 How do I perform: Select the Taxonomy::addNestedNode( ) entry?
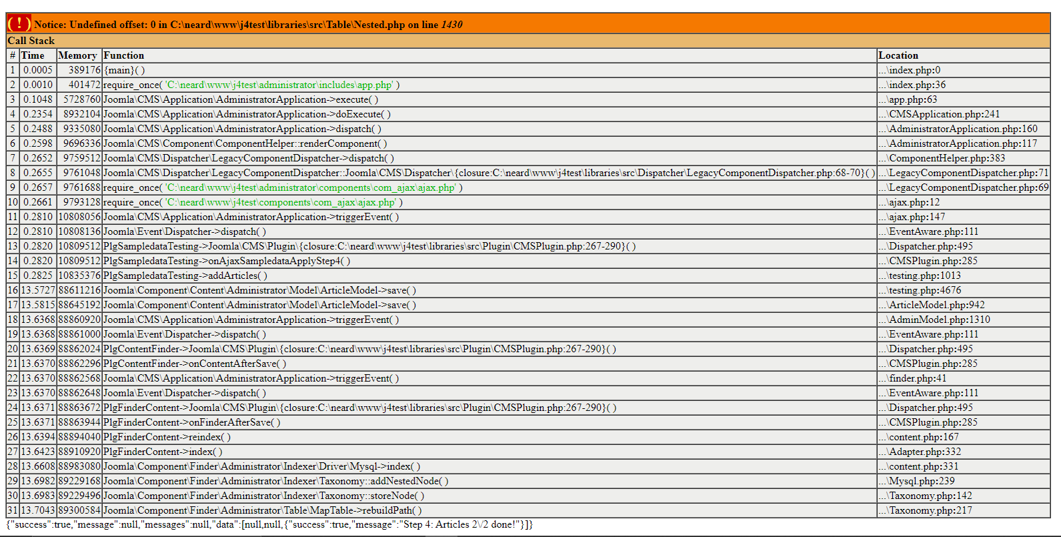coord(276,481)
